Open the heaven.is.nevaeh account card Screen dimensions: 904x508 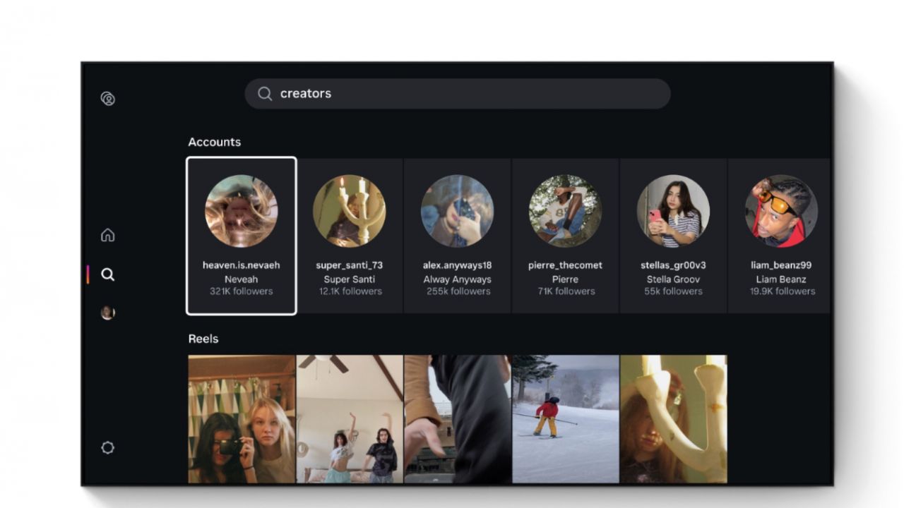click(x=242, y=236)
